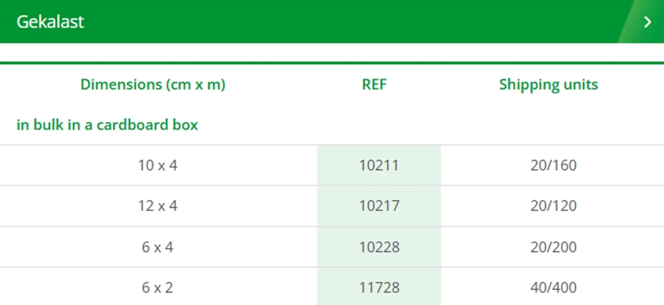This screenshot has width=664, height=305.
Task: Click the 6 x 2 dimension cell
Action: pos(158,287)
